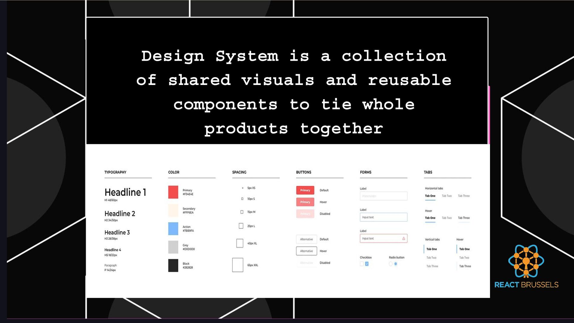Select the empty Radio button sample
The image size is (574, 323).
[390, 264]
